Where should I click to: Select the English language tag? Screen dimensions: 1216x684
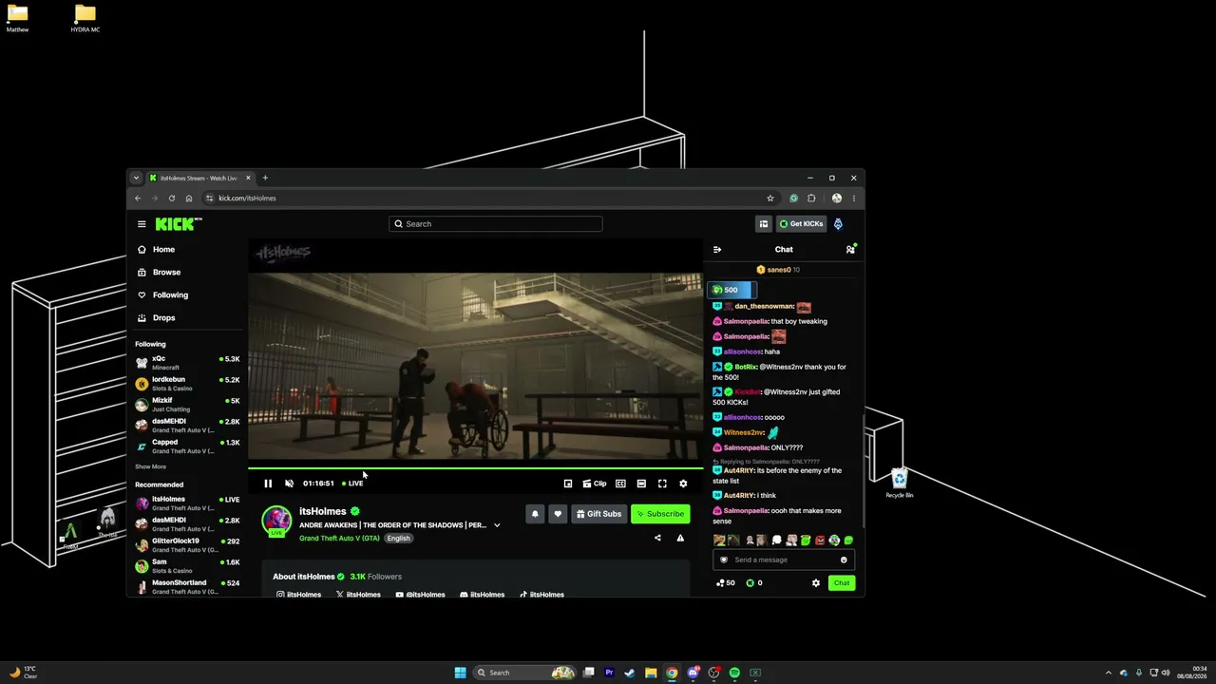(x=398, y=539)
